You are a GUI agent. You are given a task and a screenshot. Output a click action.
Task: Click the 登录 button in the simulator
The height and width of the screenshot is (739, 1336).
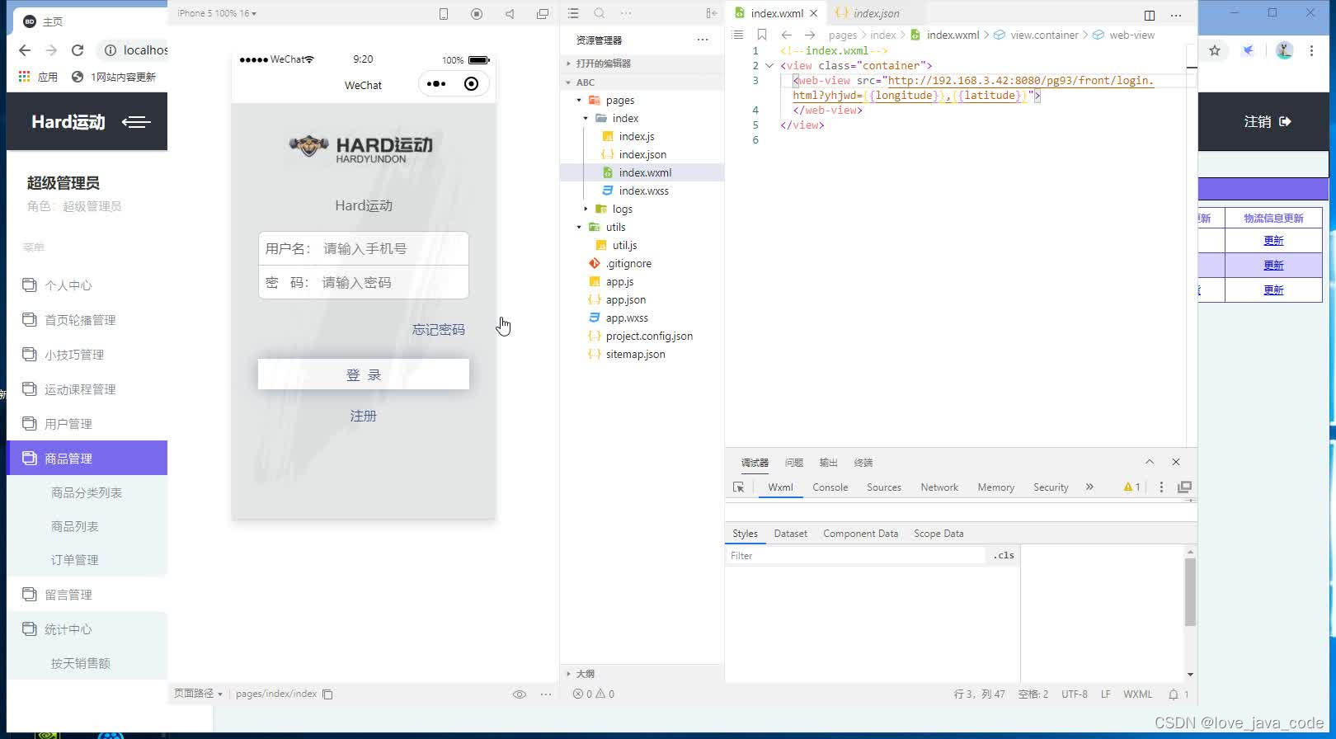tap(364, 374)
